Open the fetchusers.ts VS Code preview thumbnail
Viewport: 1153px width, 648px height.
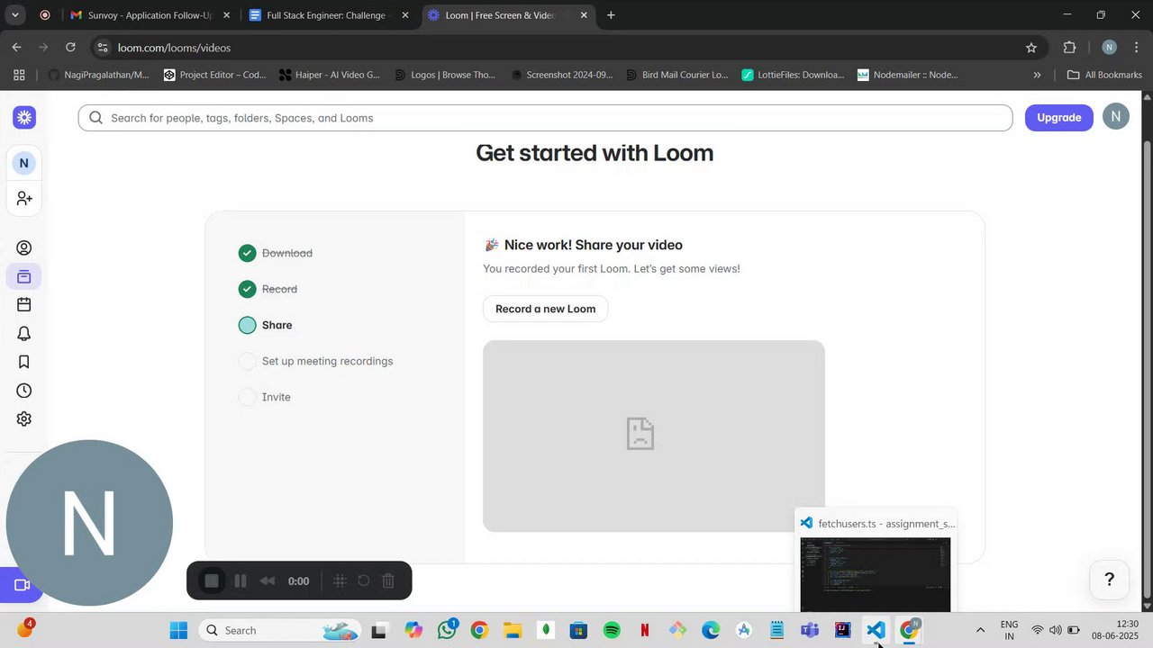[x=876, y=574]
